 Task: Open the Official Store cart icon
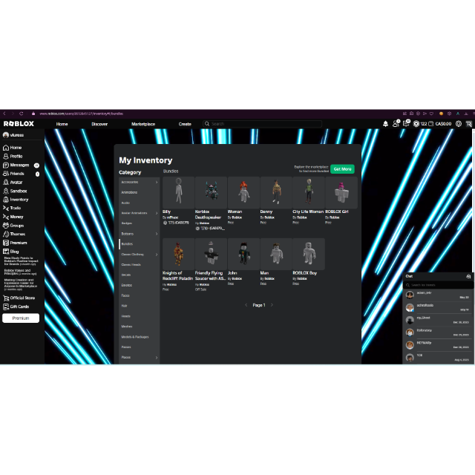point(6,298)
